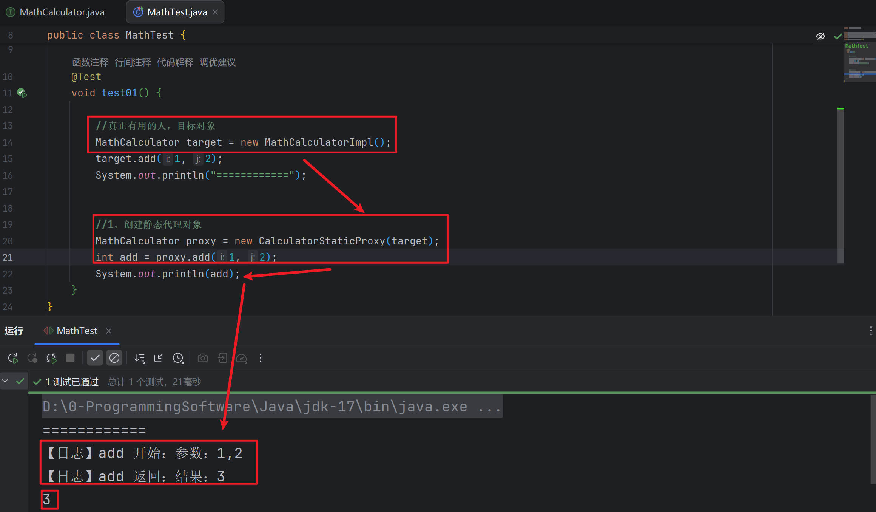Click the camera dump threads icon
This screenshot has width=876, height=512.
[x=203, y=358]
